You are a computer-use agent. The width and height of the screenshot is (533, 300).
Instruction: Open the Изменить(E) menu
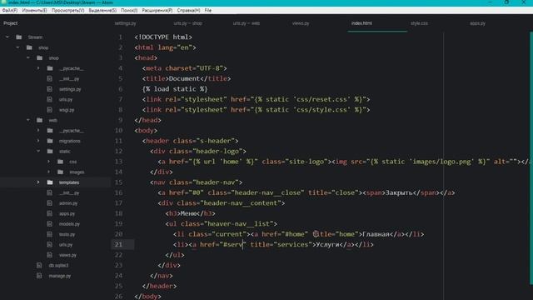[34, 11]
